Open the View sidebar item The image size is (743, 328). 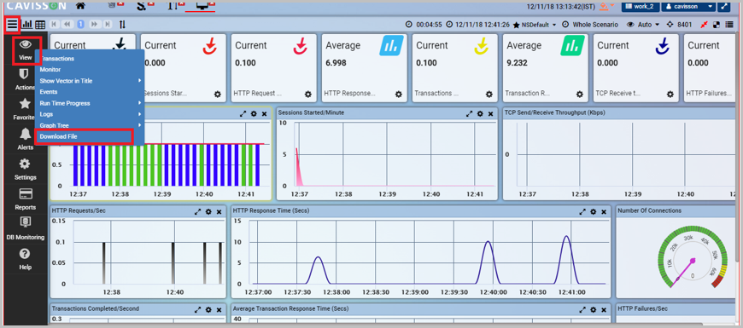(x=25, y=50)
